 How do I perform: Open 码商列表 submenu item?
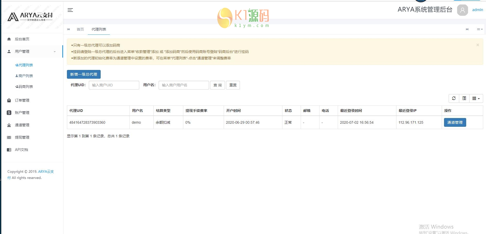click(24, 87)
